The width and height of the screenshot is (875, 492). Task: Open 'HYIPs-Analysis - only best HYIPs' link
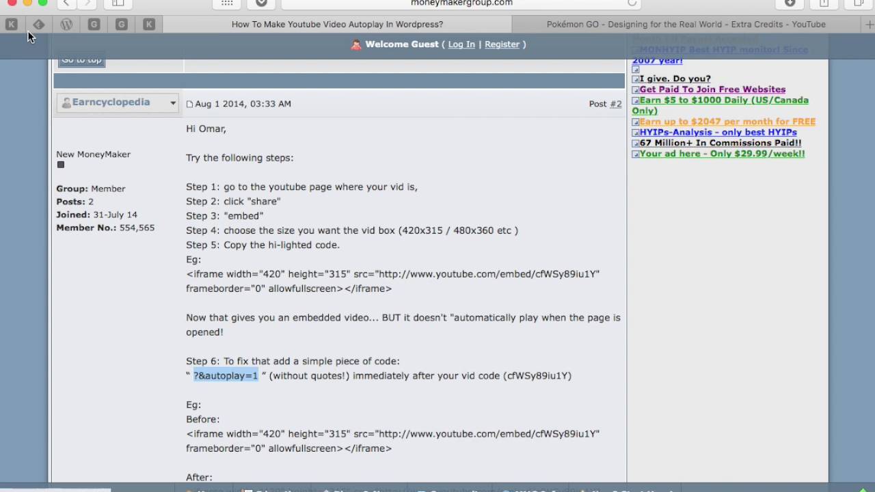point(718,132)
